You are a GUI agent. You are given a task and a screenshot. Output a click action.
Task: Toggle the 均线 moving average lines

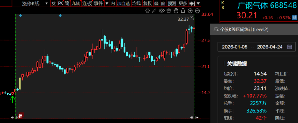pyautogui.click(x=137, y=3)
